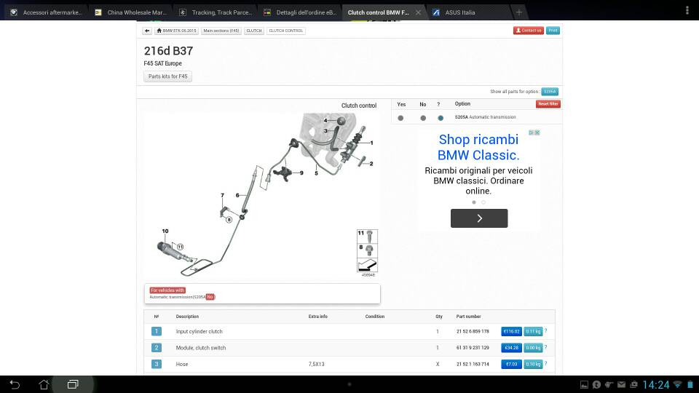Tap Android Recent apps button
Image resolution: width=699 pixels, height=393 pixels.
click(x=73, y=384)
